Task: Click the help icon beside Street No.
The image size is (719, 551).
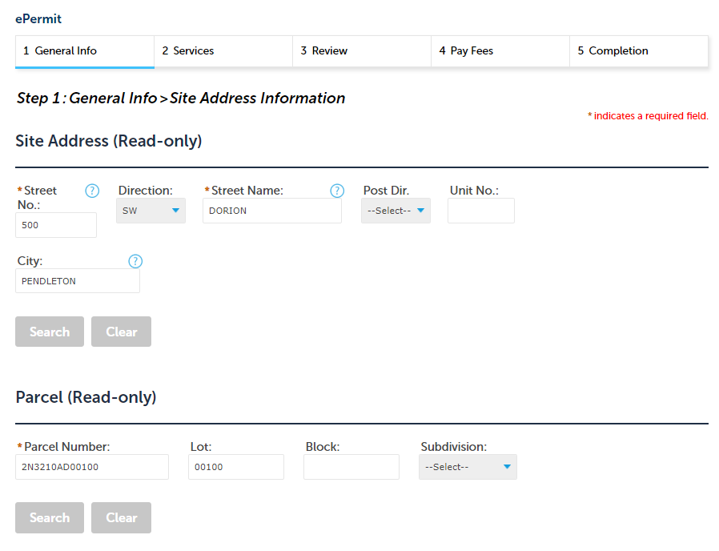Action: click(x=92, y=191)
